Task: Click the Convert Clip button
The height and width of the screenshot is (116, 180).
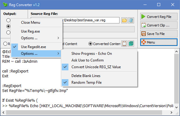Action: [x=159, y=25]
